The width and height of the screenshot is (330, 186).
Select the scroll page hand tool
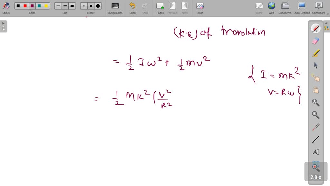click(x=315, y=90)
